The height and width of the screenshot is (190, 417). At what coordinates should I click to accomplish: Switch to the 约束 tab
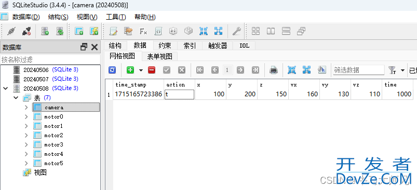[x=165, y=46]
